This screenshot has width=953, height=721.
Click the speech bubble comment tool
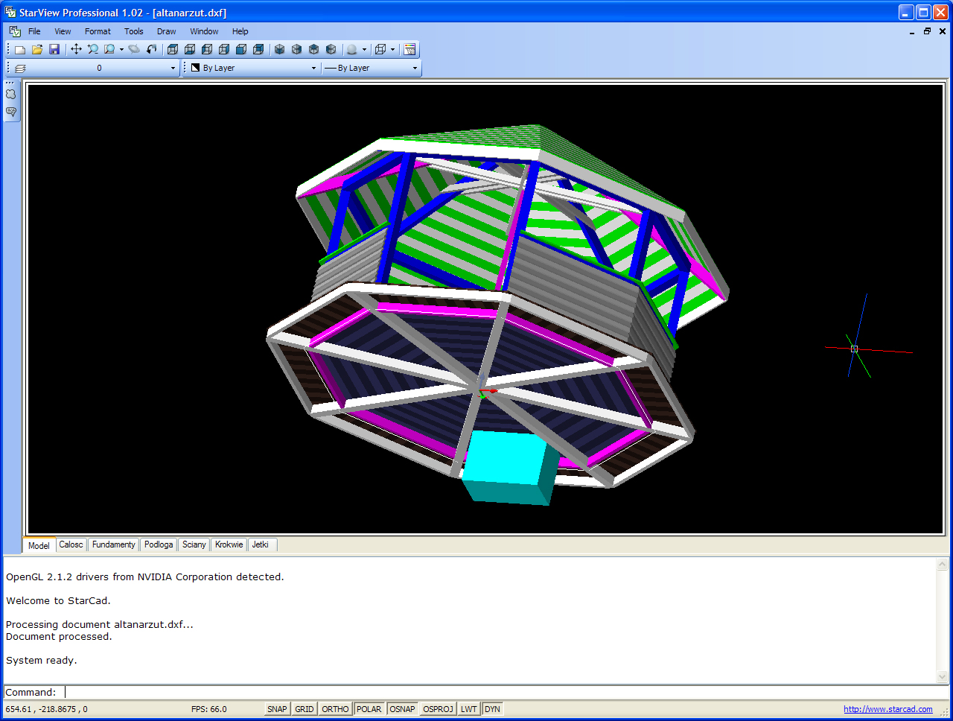[x=11, y=112]
